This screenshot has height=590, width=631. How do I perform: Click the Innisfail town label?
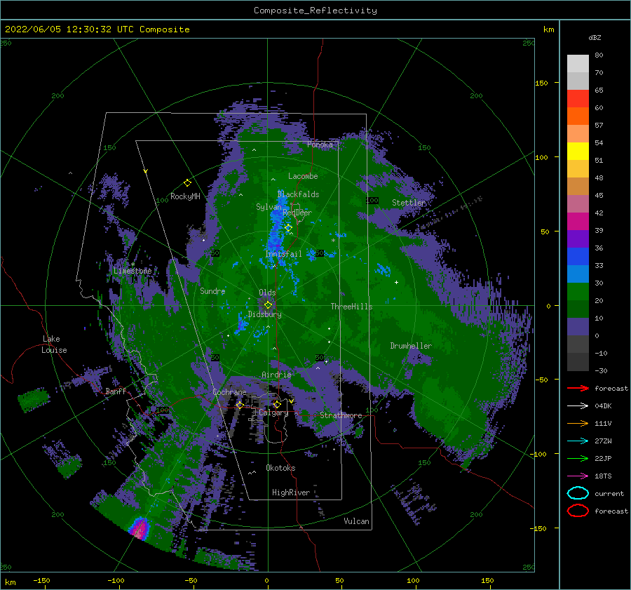pyautogui.click(x=283, y=254)
